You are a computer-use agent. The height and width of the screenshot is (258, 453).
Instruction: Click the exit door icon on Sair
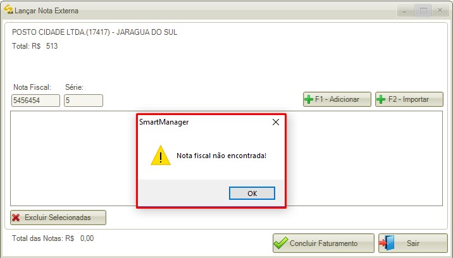[387, 243]
